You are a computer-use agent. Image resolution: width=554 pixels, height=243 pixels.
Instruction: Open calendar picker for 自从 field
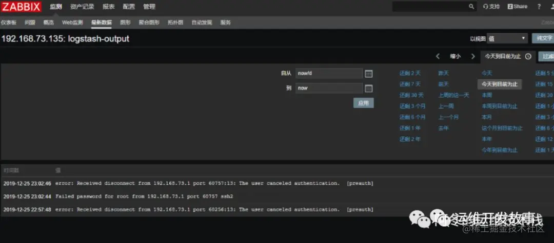pyautogui.click(x=368, y=74)
